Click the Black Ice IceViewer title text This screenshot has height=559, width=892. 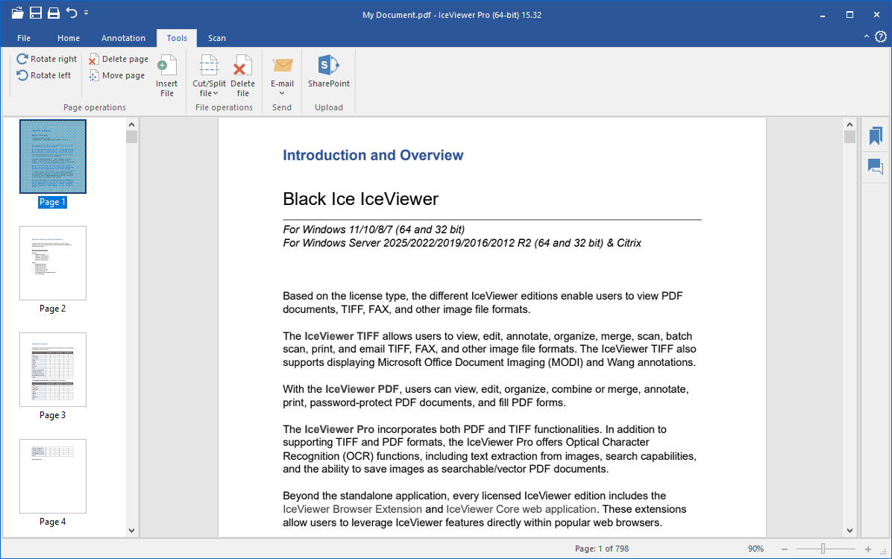pyautogui.click(x=361, y=199)
